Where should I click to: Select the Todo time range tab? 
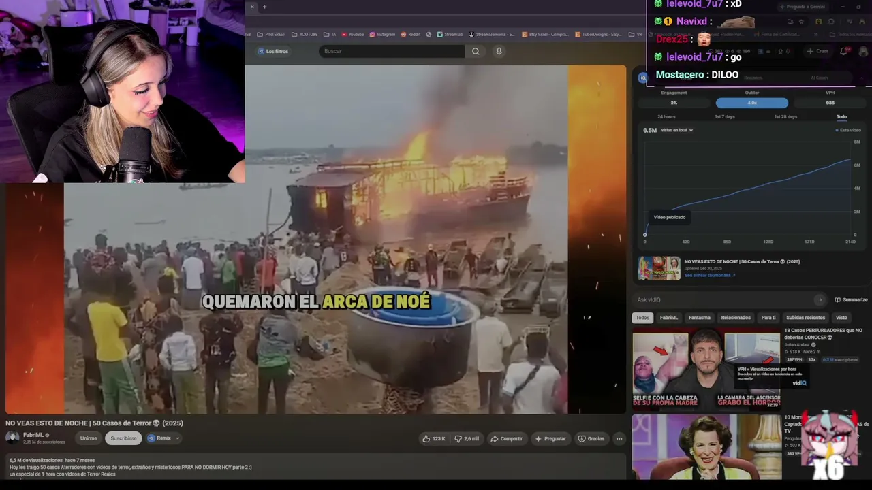point(841,116)
